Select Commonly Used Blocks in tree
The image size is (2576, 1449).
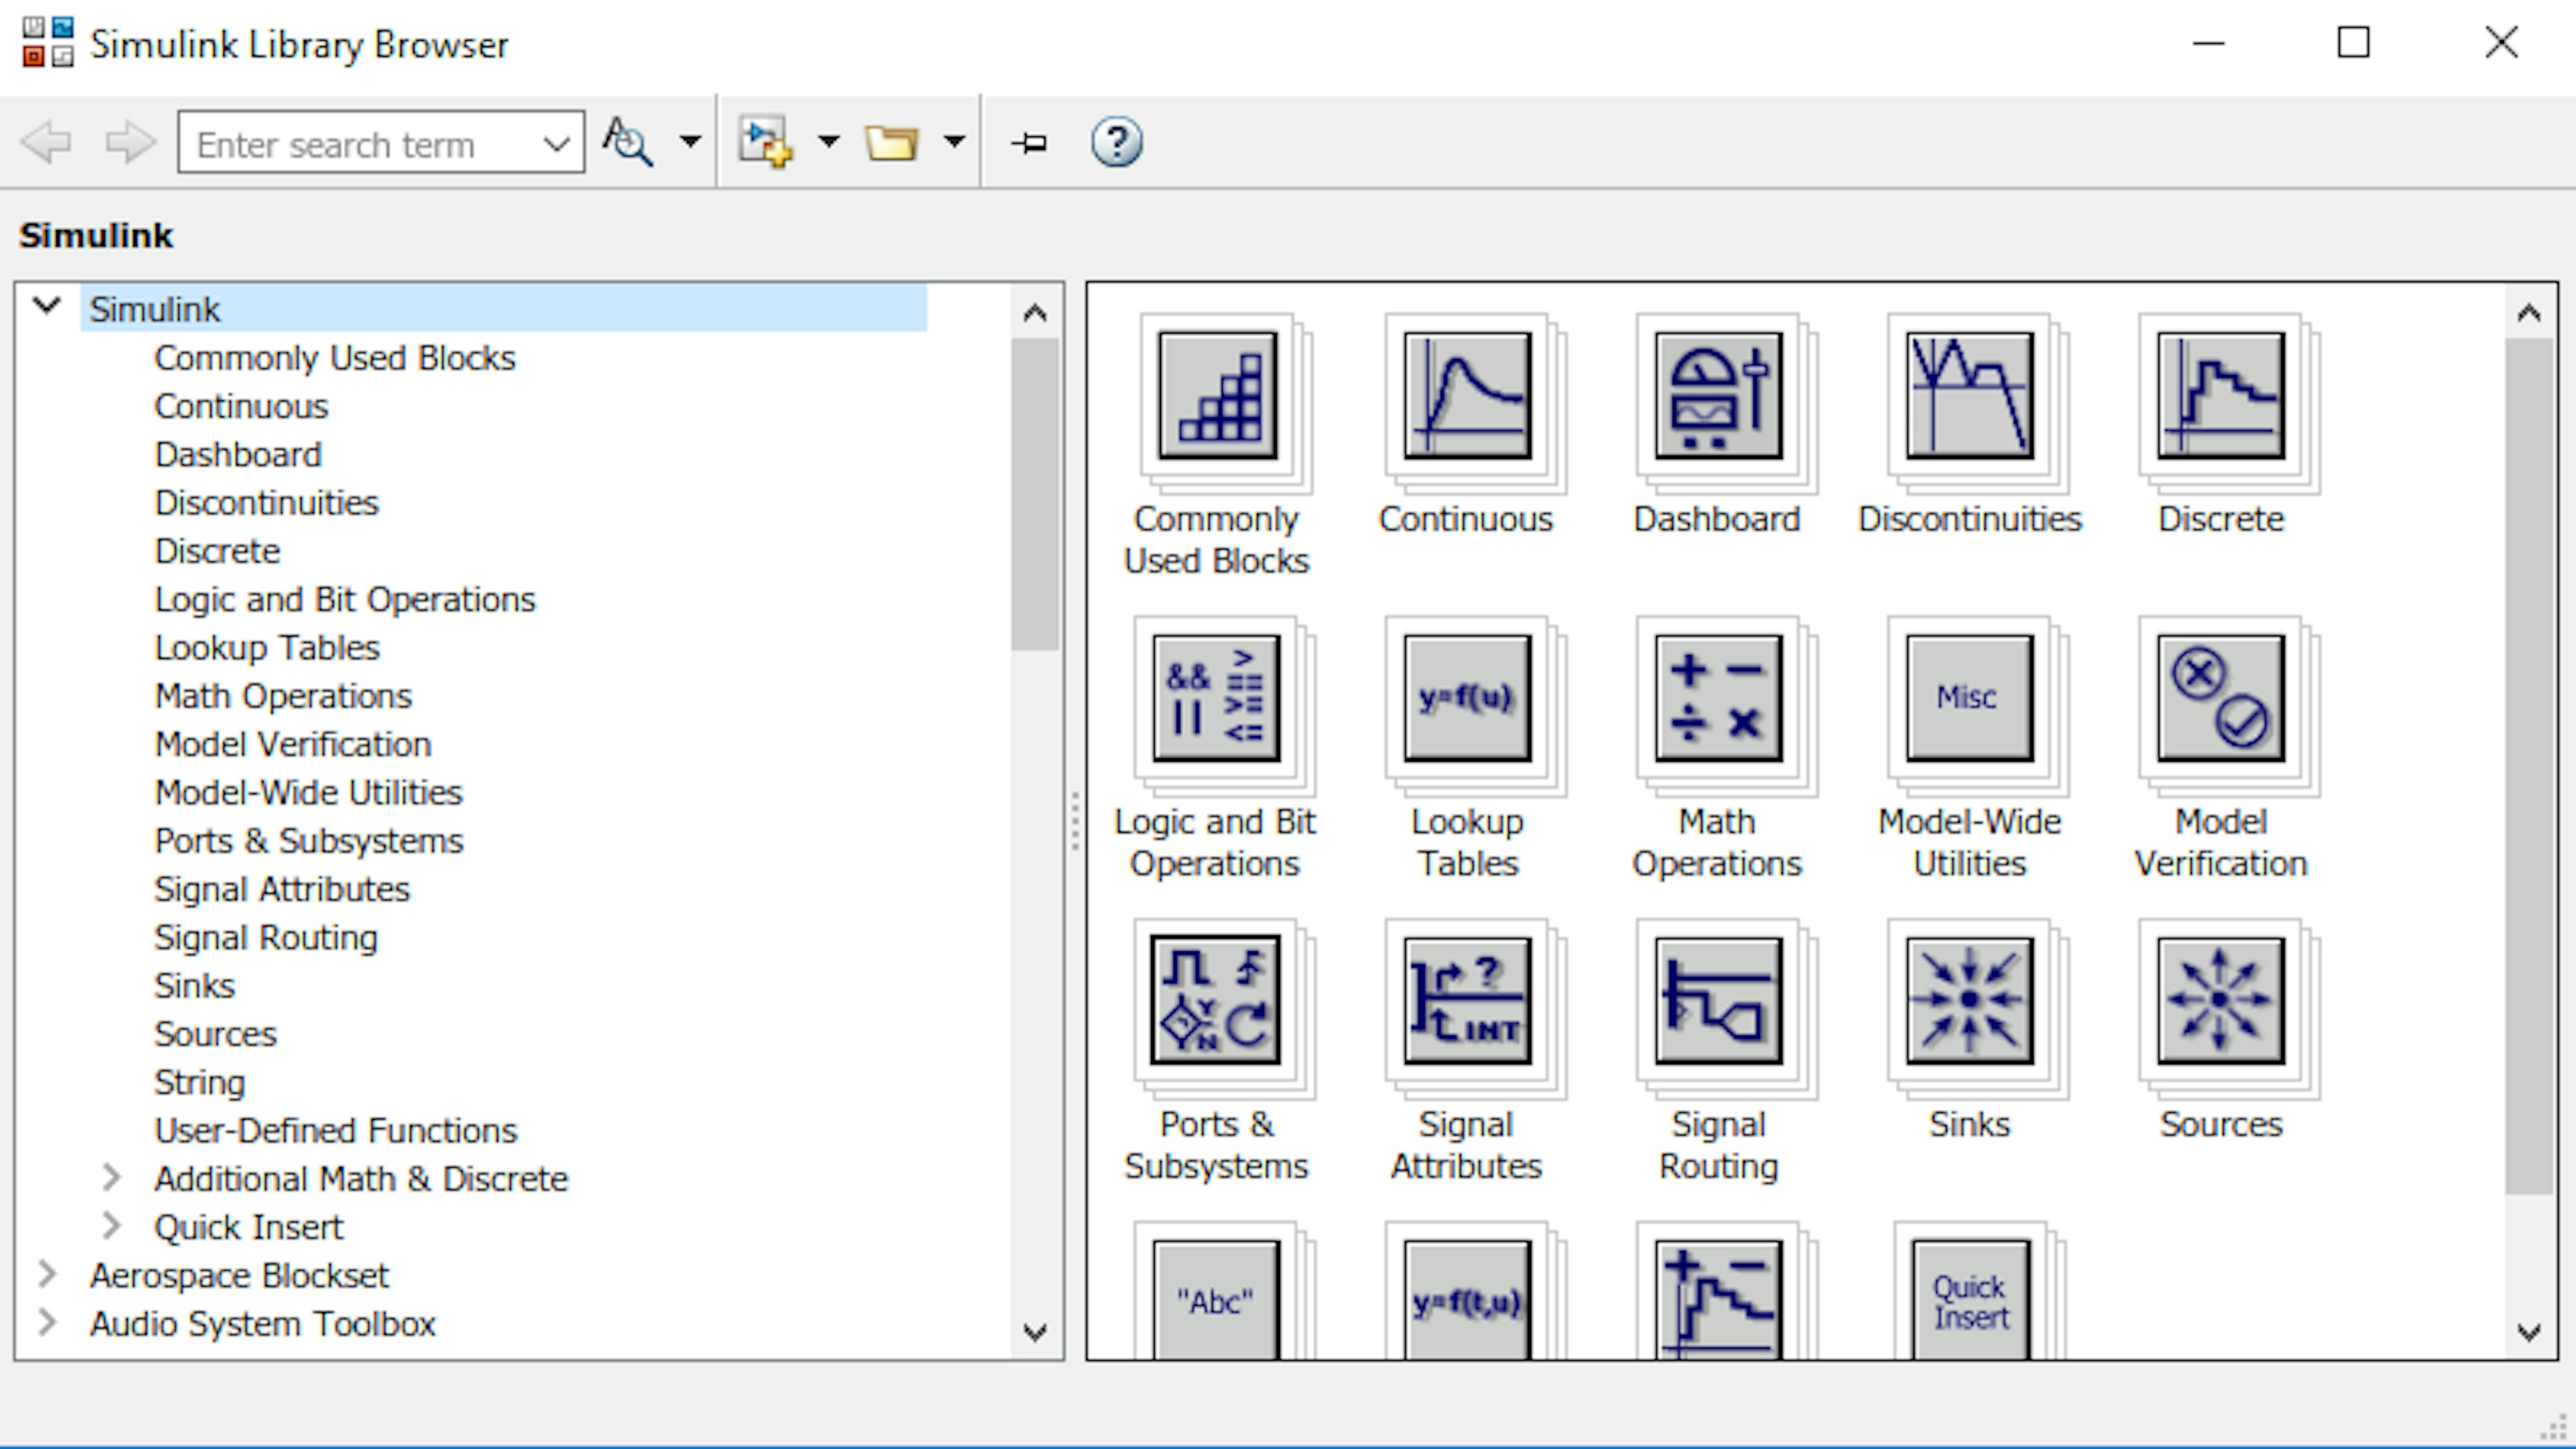pos(334,358)
